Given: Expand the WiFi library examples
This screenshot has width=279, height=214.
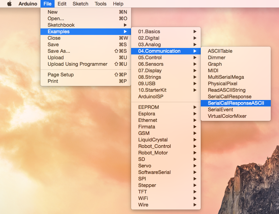Looking at the screenshot, I should pos(166,198).
